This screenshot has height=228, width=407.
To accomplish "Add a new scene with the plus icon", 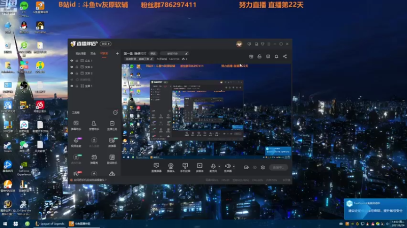I will coord(118,54).
